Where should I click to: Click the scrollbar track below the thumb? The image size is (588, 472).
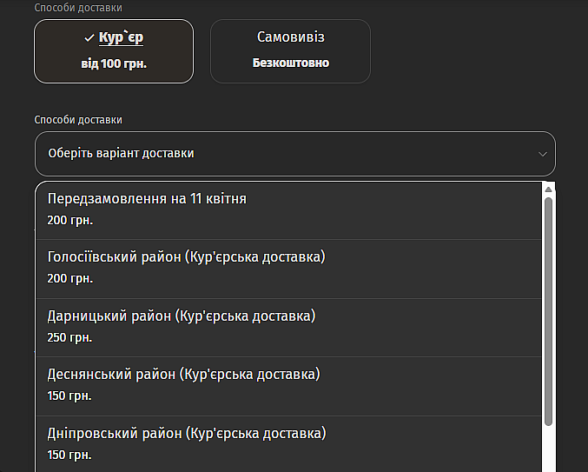pyautogui.click(x=548, y=448)
